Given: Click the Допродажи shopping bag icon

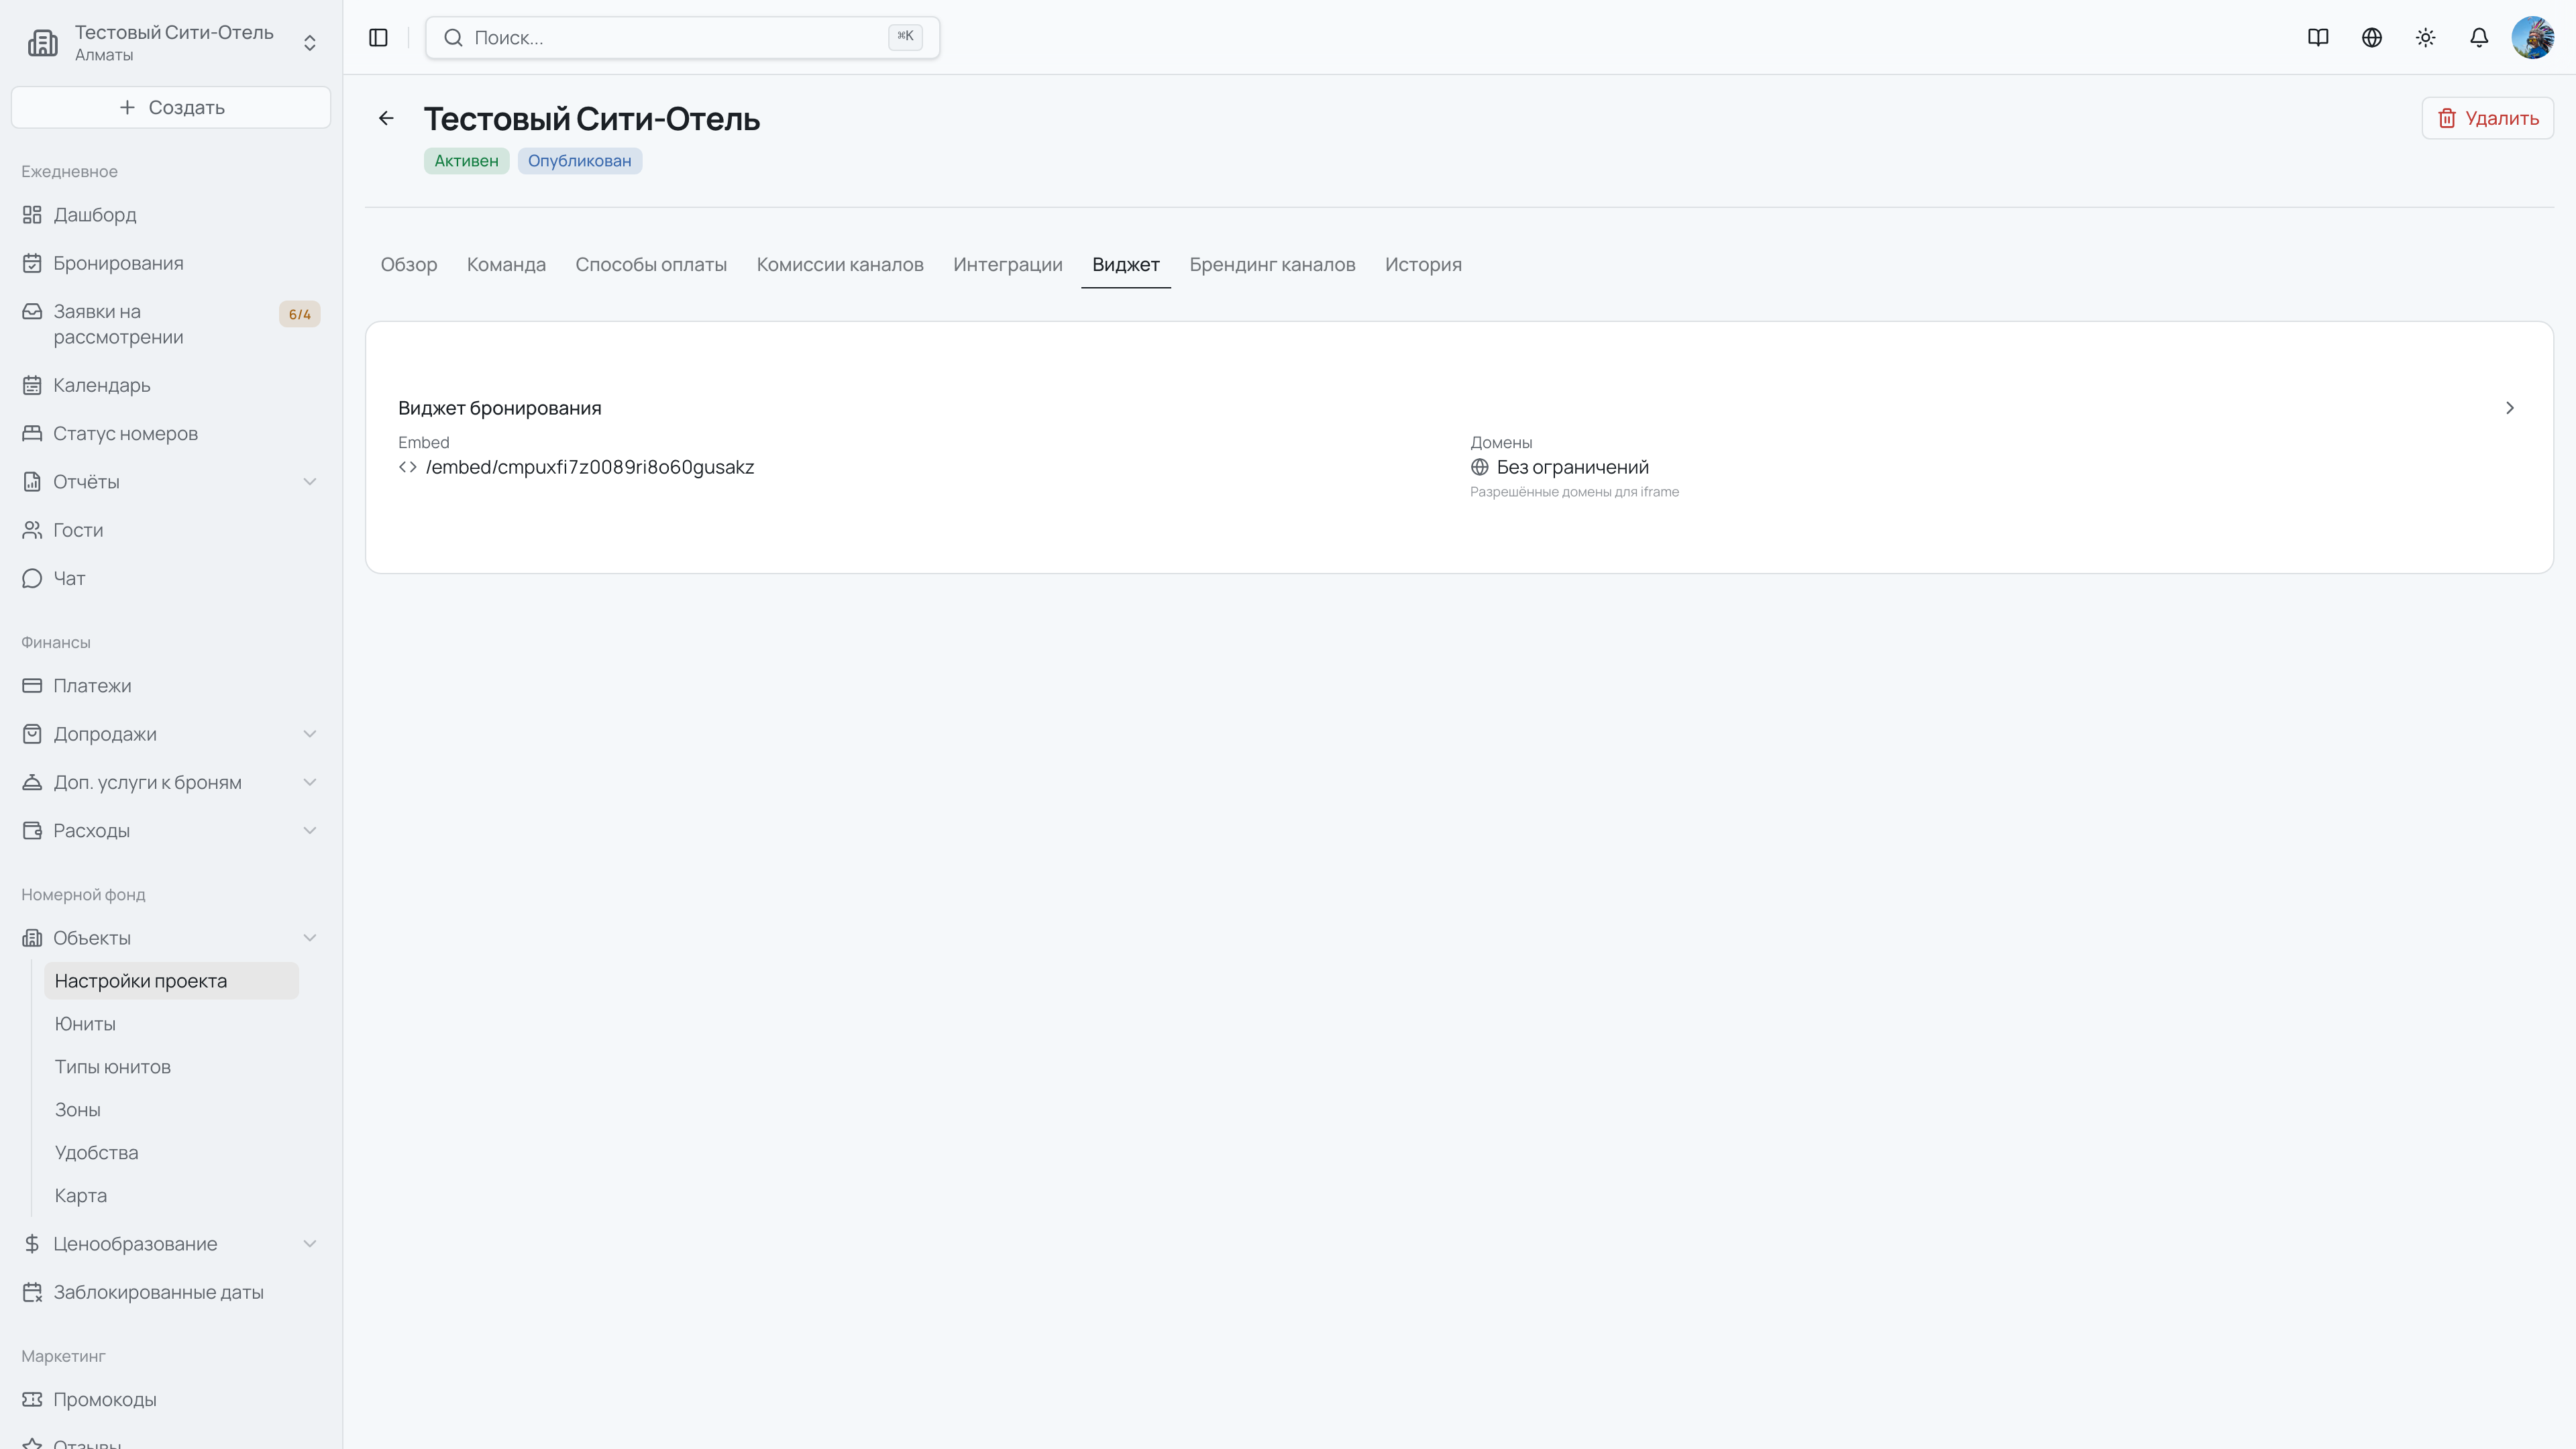Looking at the screenshot, I should (32, 734).
